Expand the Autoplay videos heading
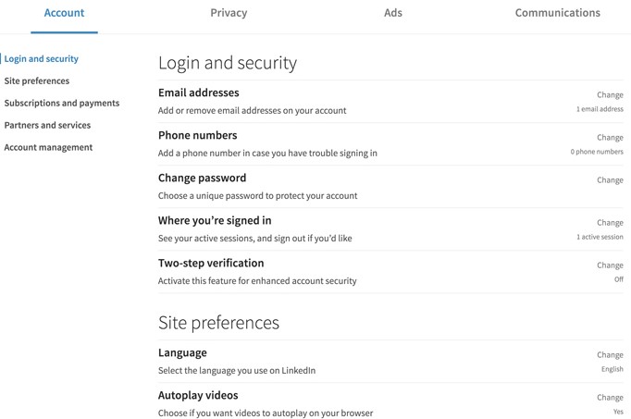 [198, 396]
